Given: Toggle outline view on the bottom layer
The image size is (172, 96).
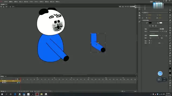Looking at the screenshot, I should tap(19, 83).
